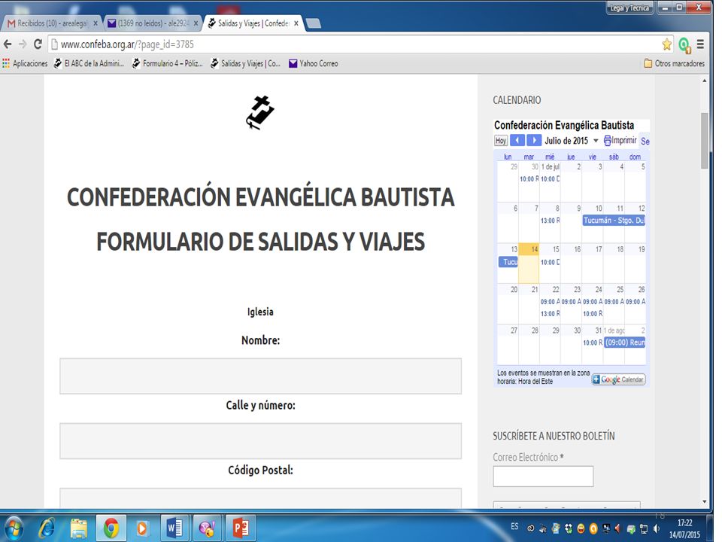This screenshot has width=722, height=542.
Task: Click the scrollbar down arrow
Action: pyautogui.click(x=705, y=502)
